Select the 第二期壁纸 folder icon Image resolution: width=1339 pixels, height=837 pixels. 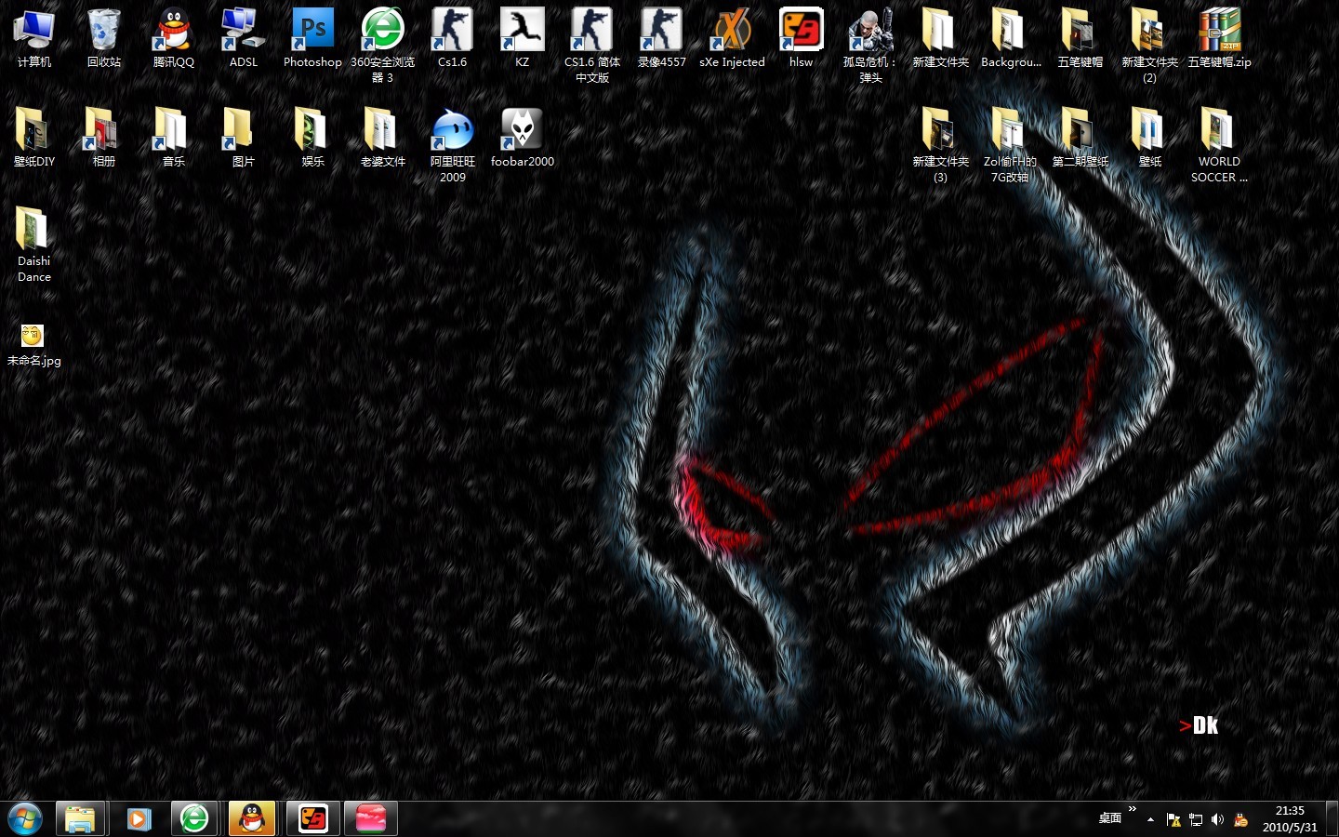1080,138
